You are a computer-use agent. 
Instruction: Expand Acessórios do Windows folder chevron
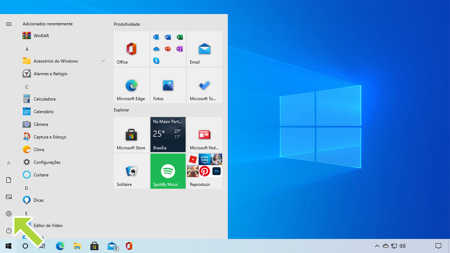(x=103, y=61)
